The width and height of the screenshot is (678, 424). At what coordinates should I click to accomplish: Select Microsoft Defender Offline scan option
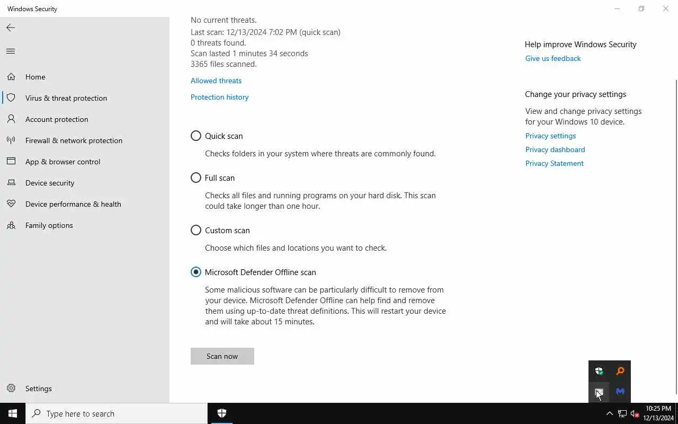pyautogui.click(x=196, y=272)
